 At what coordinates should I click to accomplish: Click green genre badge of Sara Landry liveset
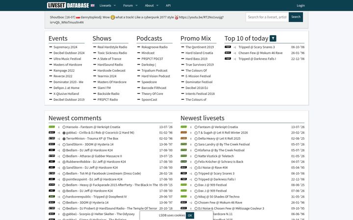[x=184, y=144]
